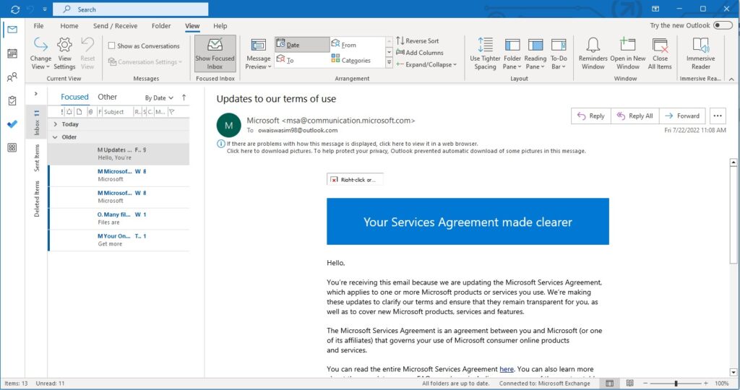Click Open in New Window
The width and height of the screenshot is (740, 390).
click(628, 53)
